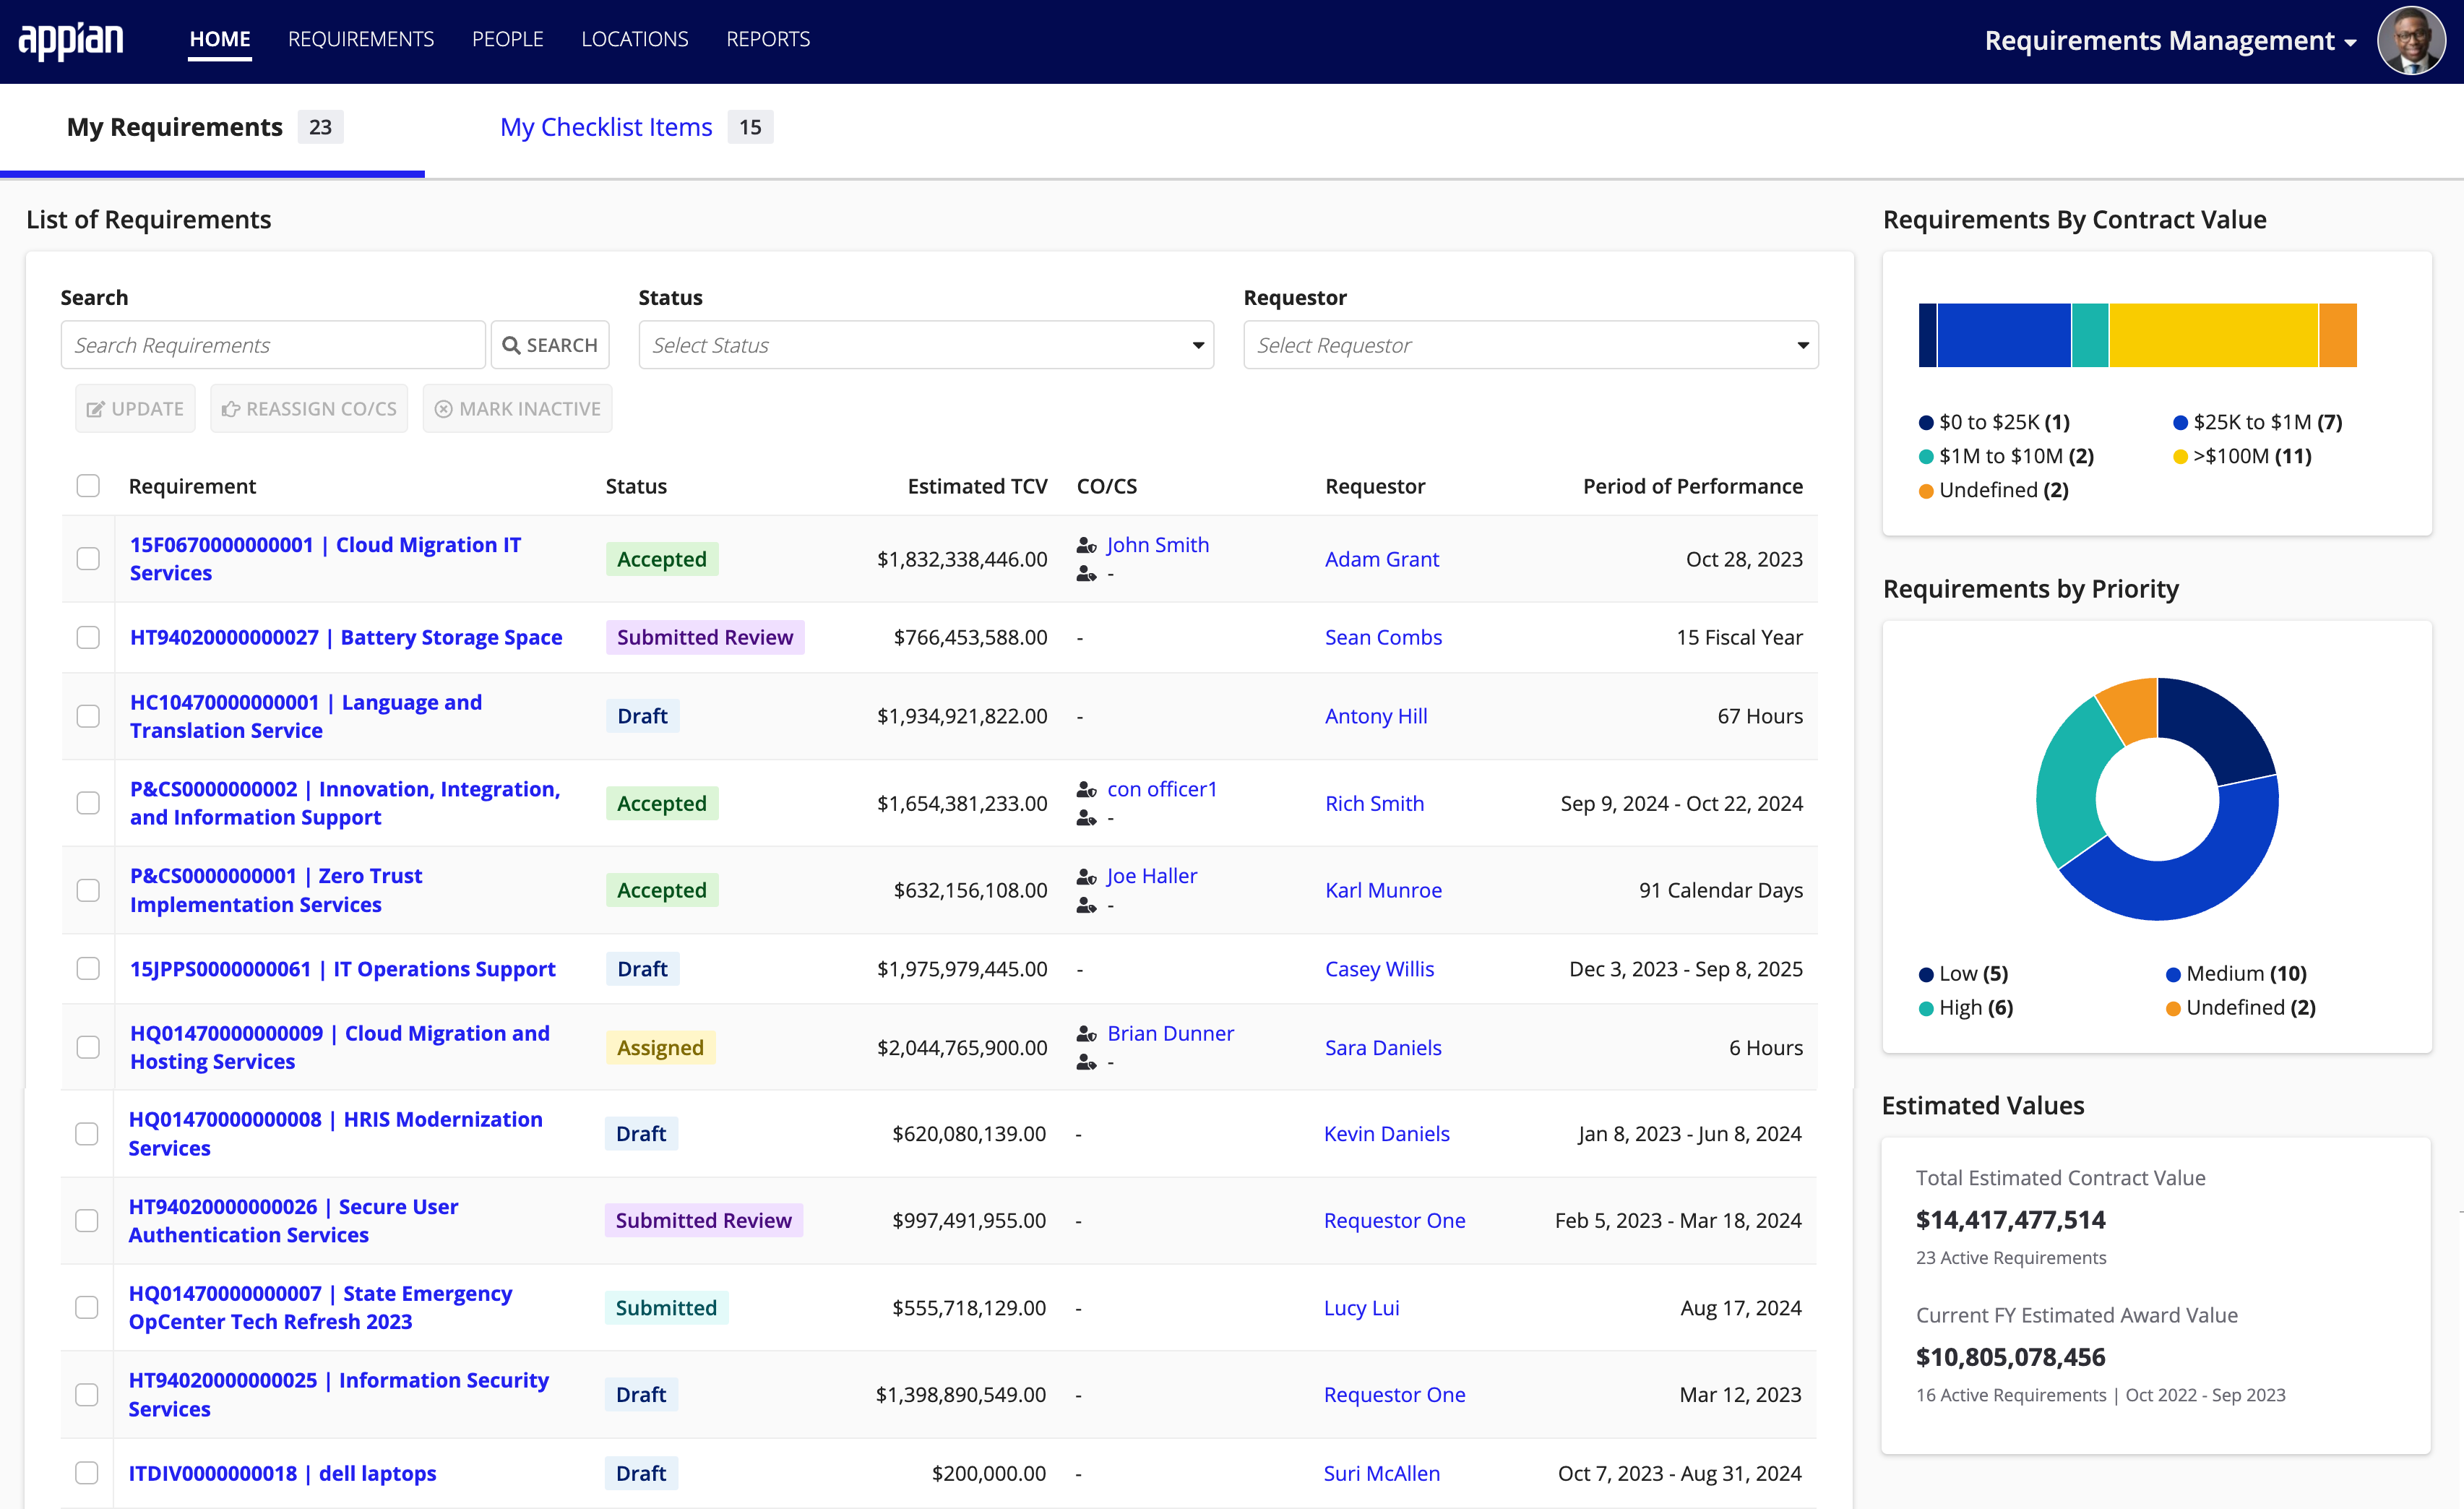Click the John Smith CO link
This screenshot has width=2464, height=1509.
1158,545
